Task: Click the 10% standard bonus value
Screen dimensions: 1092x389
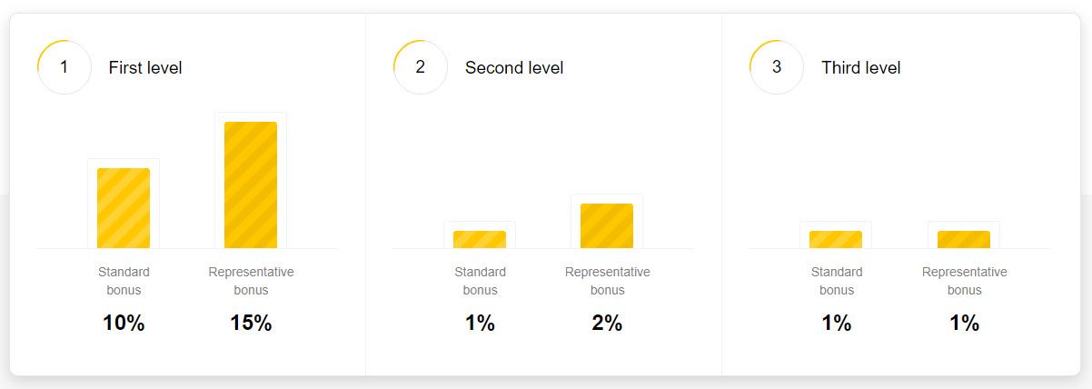Action: [x=124, y=323]
